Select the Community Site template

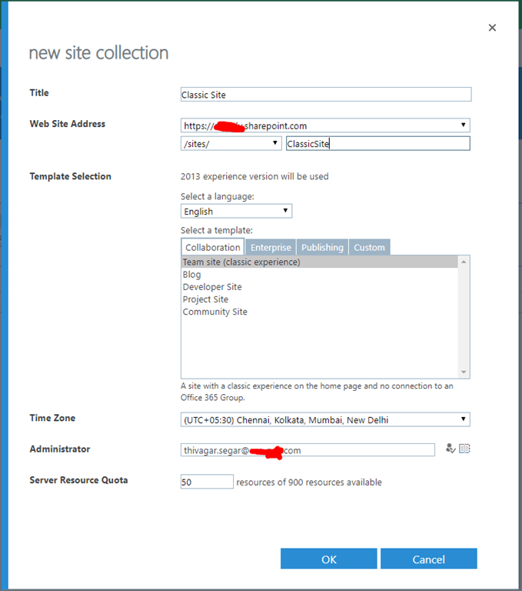(319, 312)
